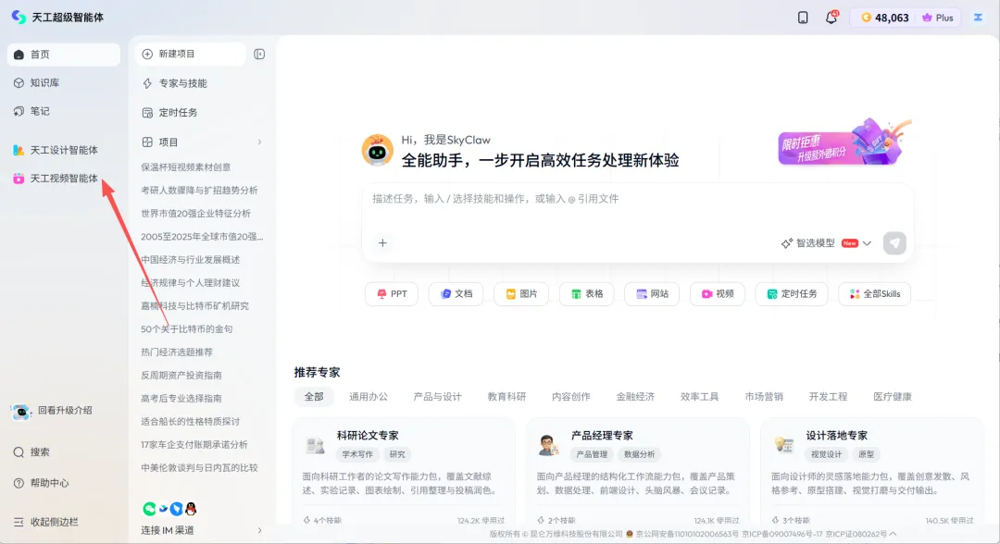Screen dimensions: 1000x544
Task: Open project 反周期资产投资指南
Action: coord(181,376)
